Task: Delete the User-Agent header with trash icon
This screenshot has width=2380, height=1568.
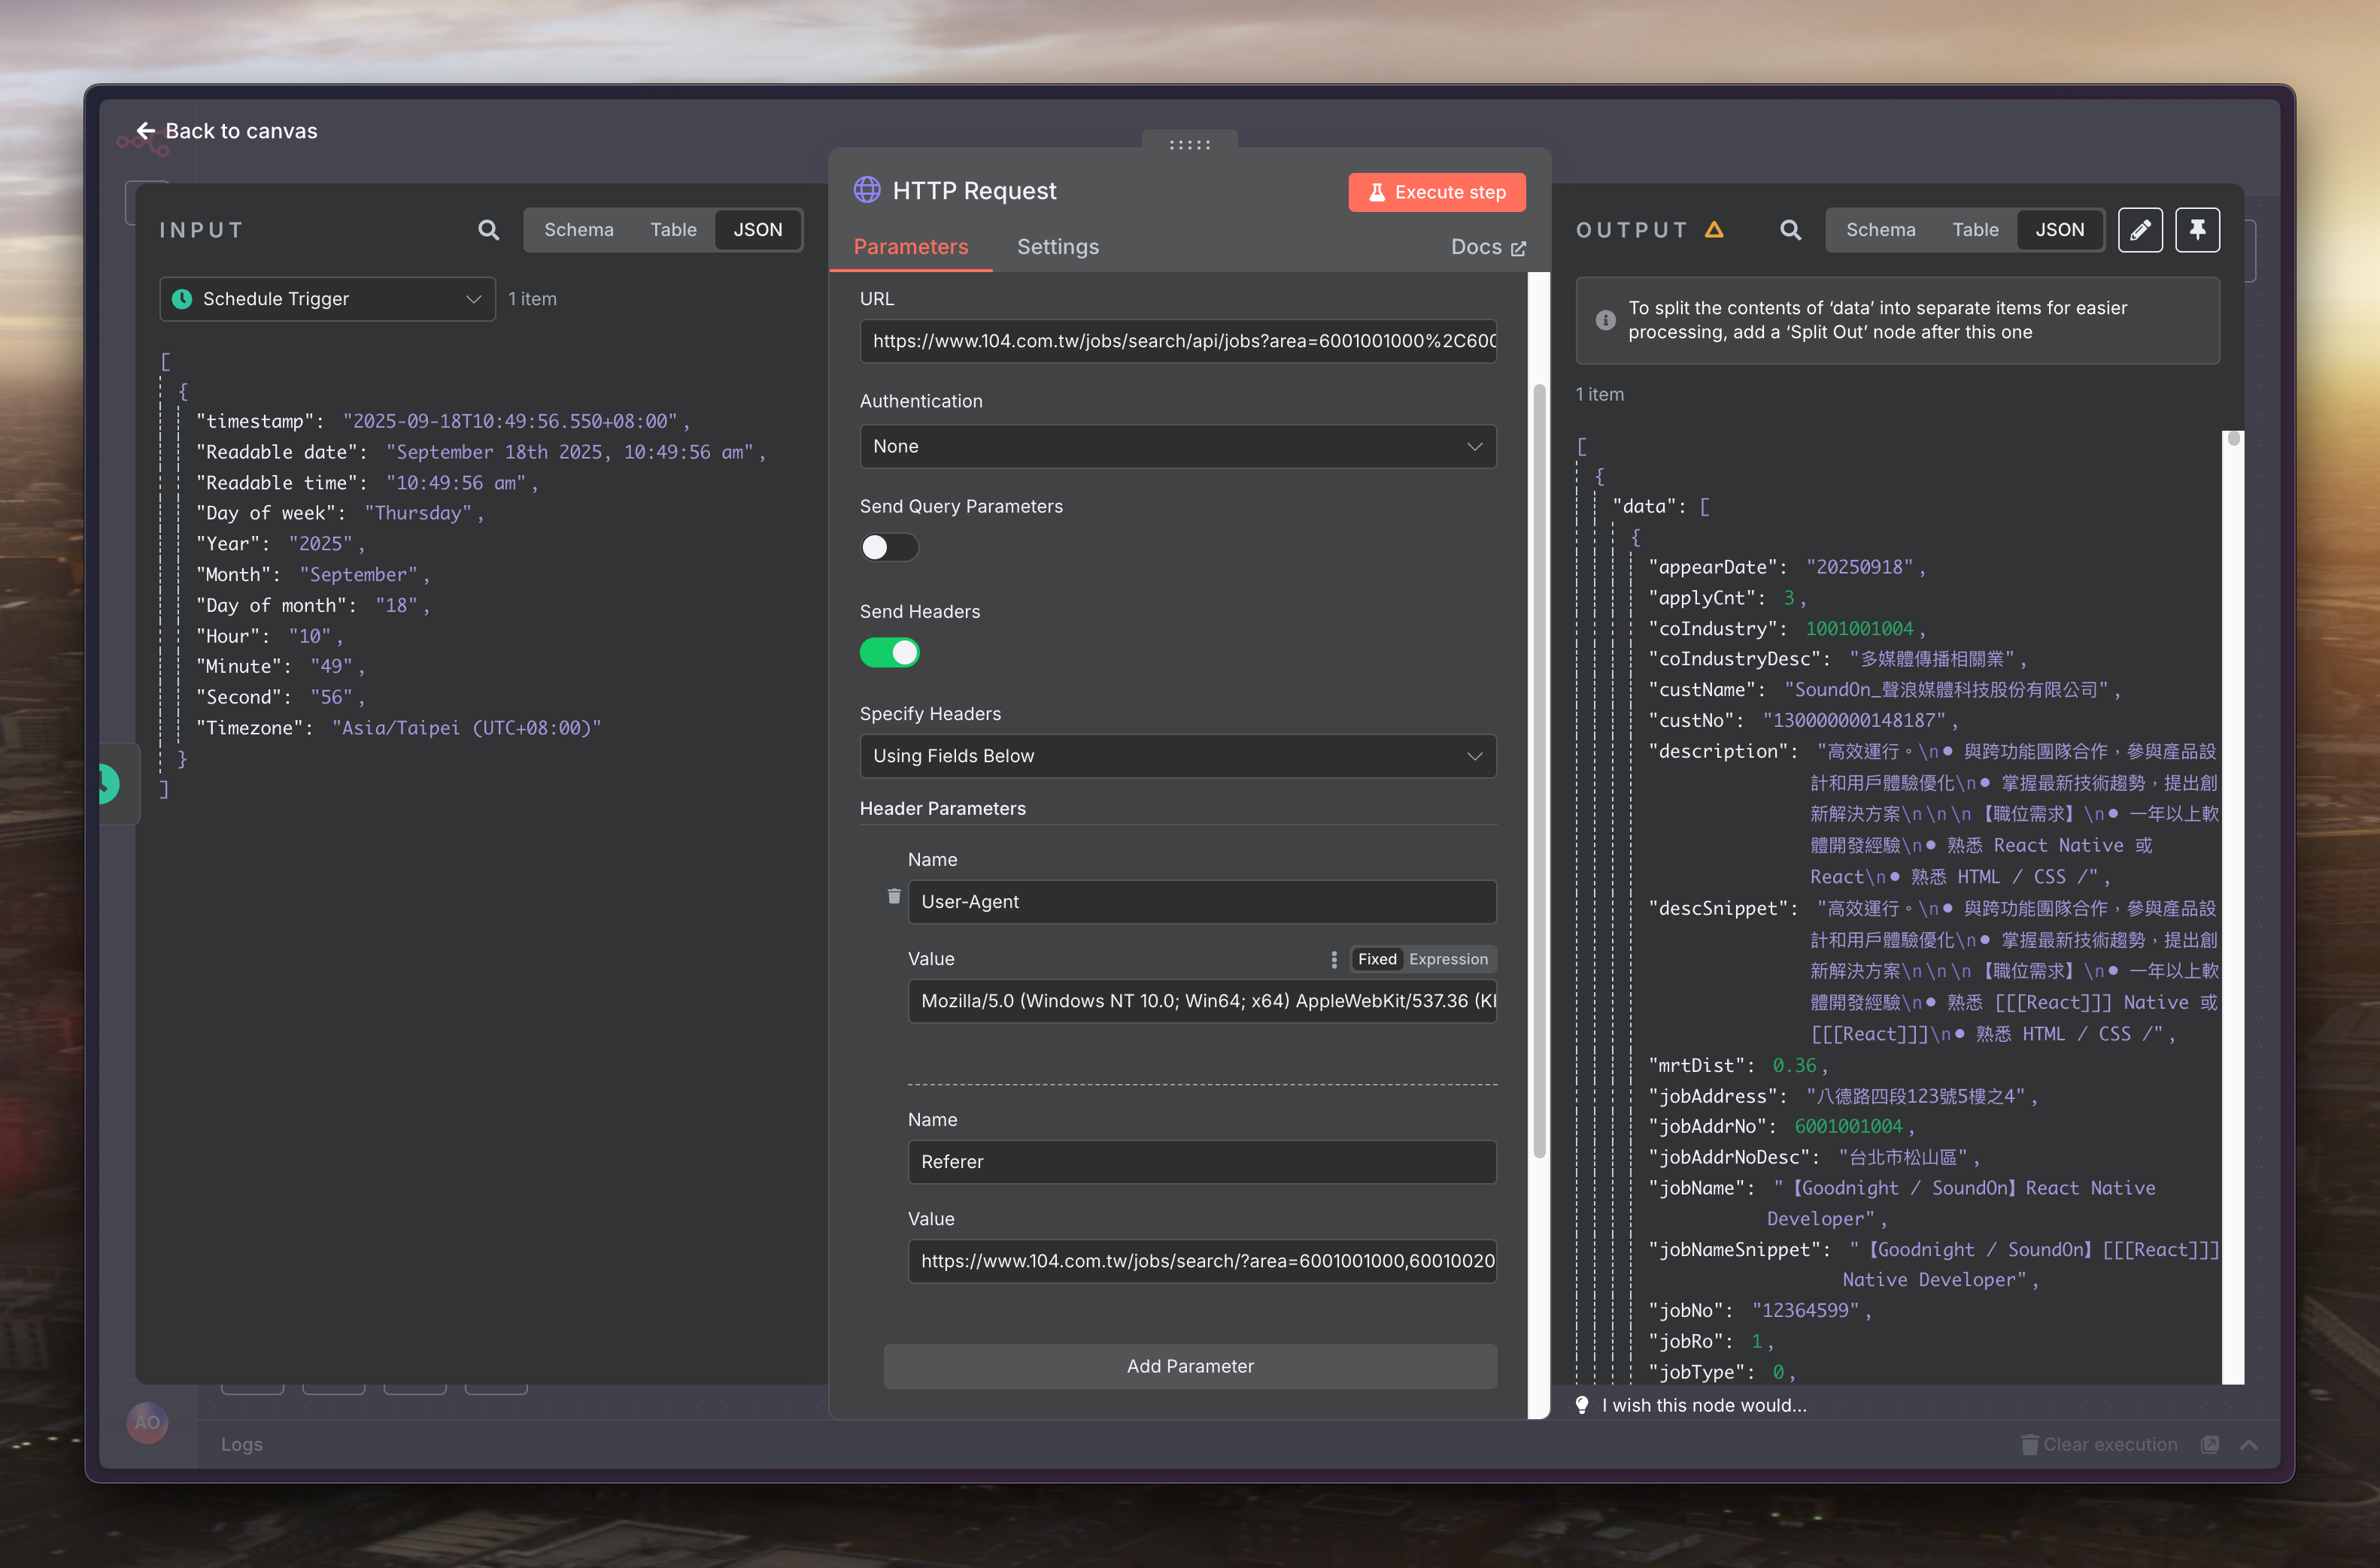Action: pyautogui.click(x=894, y=896)
